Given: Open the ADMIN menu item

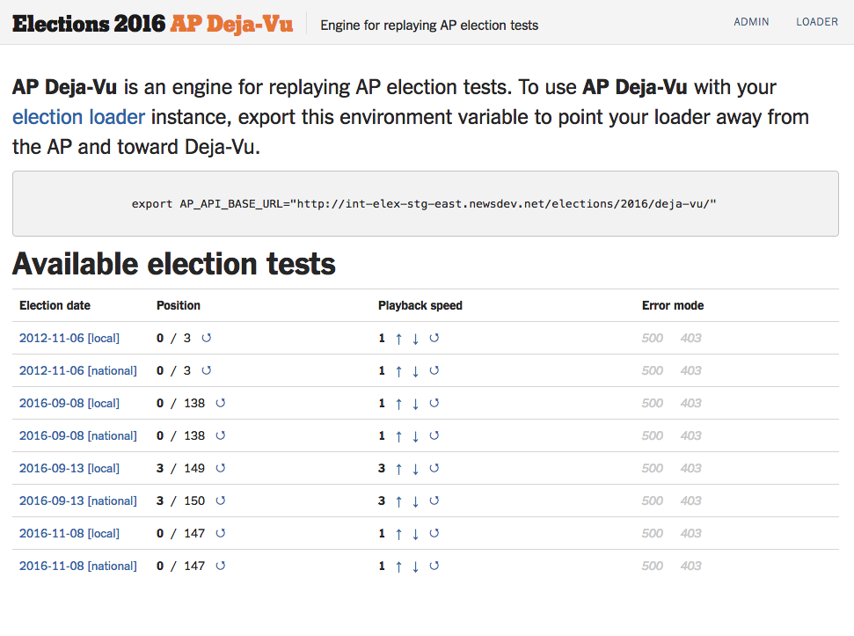Looking at the screenshot, I should [751, 22].
